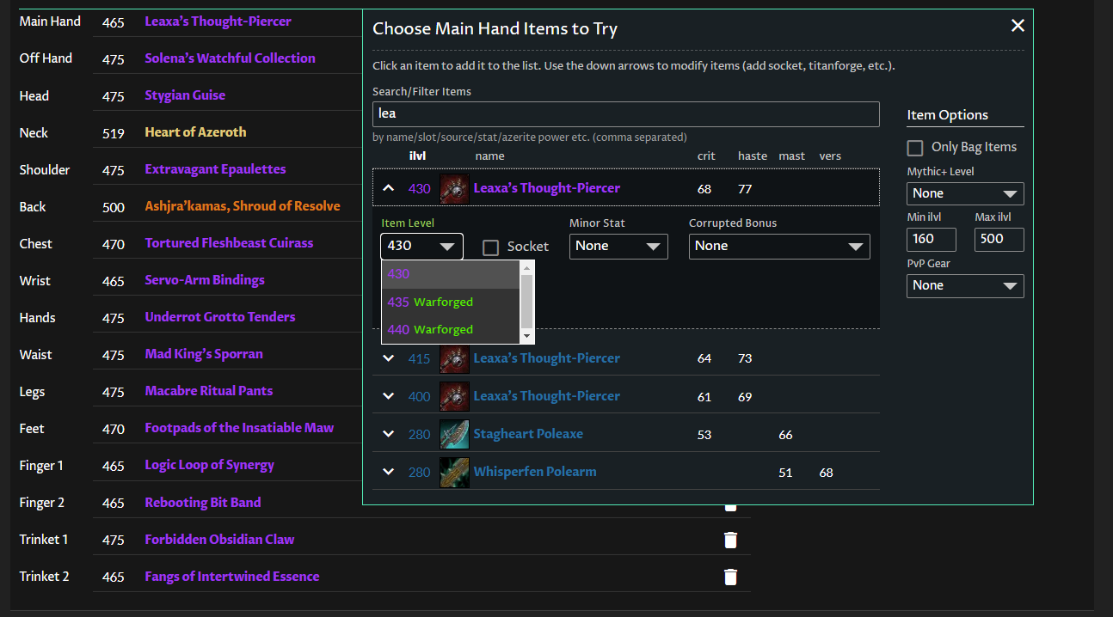Sort items by the vers column
This screenshot has width=1113, height=617.
830,156
